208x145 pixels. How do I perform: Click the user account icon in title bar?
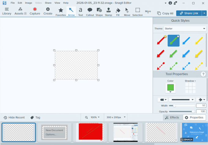pyautogui.click(x=175, y=3)
